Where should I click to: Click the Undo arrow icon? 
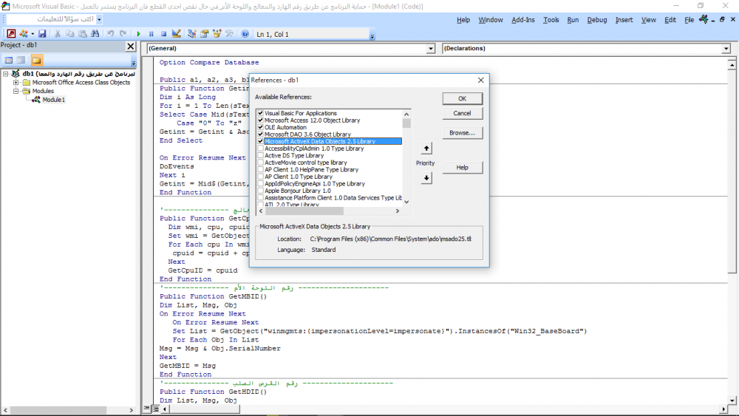[x=111, y=33]
